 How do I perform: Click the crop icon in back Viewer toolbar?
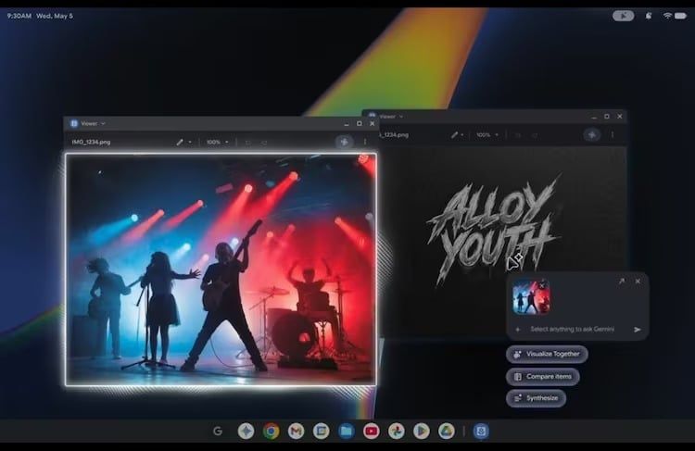pos(518,134)
